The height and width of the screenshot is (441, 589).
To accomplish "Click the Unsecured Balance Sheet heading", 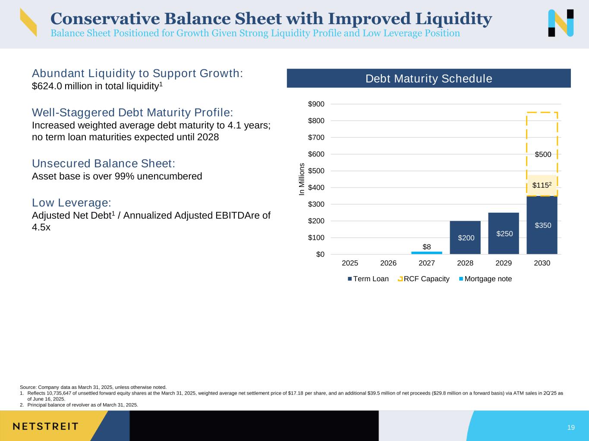I will [104, 164].
